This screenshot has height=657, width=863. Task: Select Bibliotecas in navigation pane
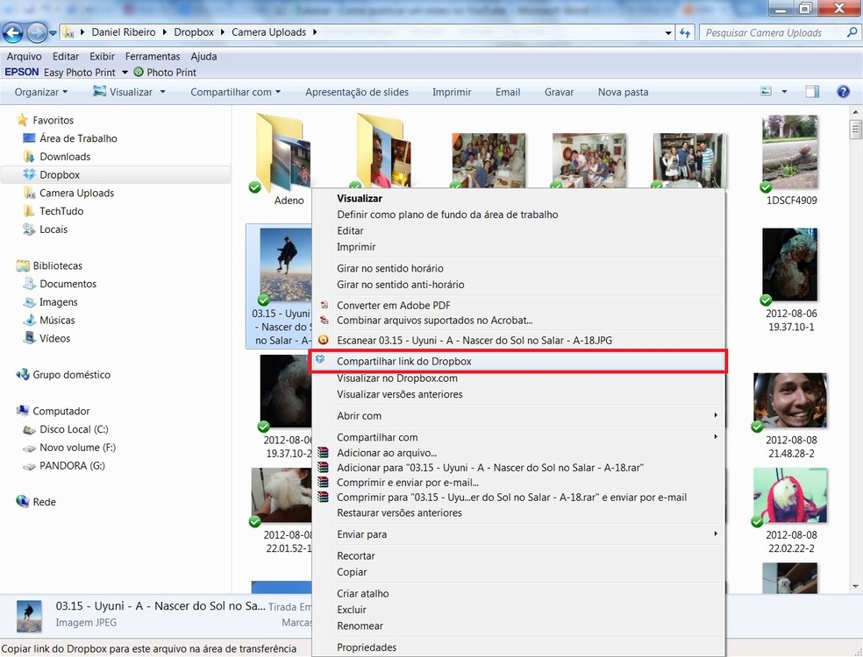[57, 265]
